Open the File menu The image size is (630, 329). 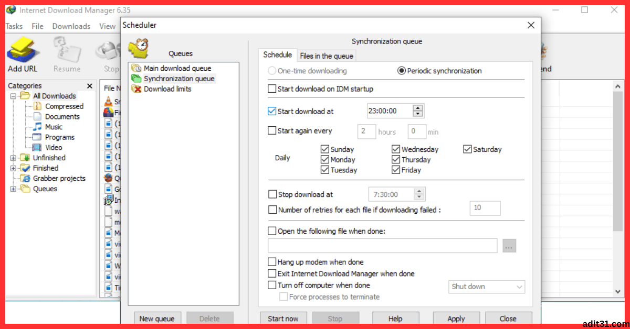pyautogui.click(x=38, y=26)
